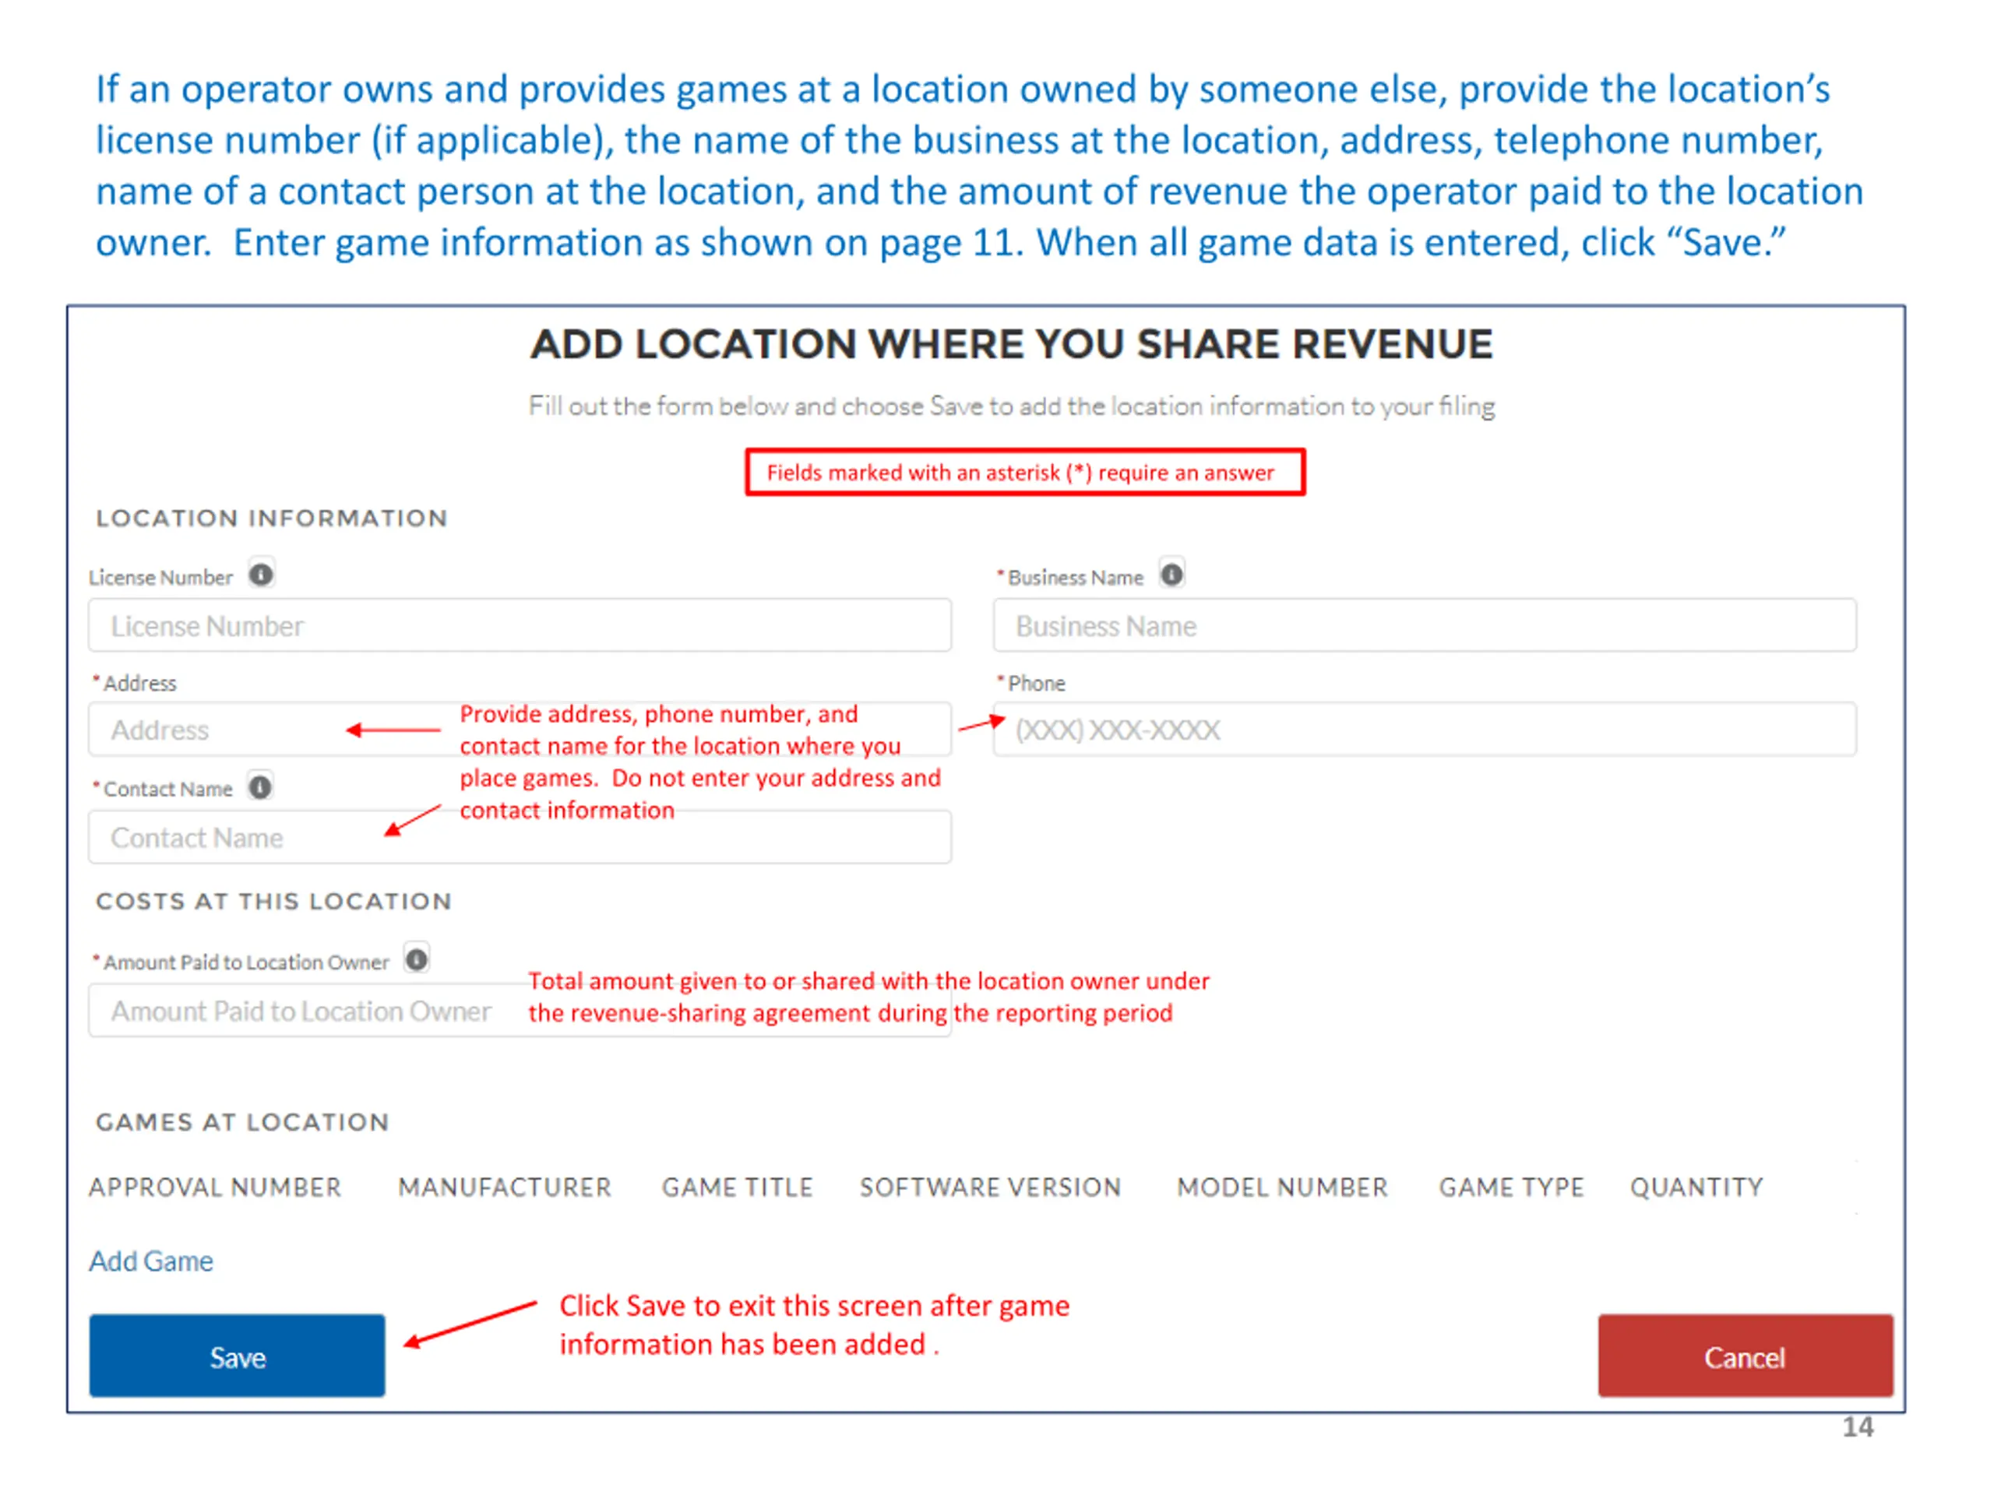Image resolution: width=1994 pixels, height=1495 pixels.
Task: Click the Business Name info icon
Action: click(1172, 575)
